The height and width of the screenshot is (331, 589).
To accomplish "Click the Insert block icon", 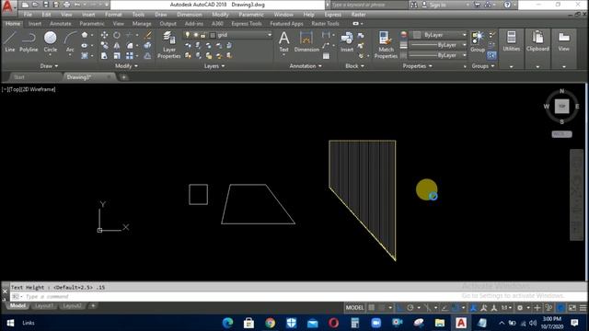I will pos(347,41).
